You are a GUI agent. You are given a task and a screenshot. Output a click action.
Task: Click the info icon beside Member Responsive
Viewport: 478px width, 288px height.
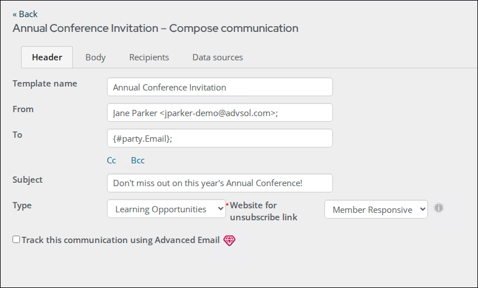pos(438,208)
